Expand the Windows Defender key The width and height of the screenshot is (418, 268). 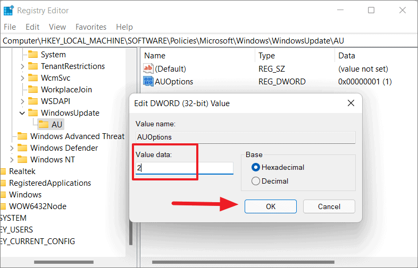pyautogui.click(x=12, y=148)
